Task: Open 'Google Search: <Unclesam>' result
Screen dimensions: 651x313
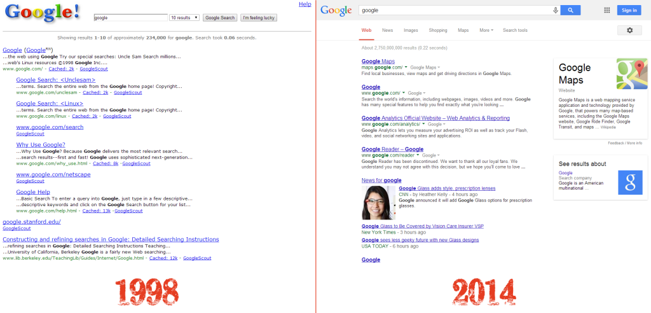Action: coord(56,80)
